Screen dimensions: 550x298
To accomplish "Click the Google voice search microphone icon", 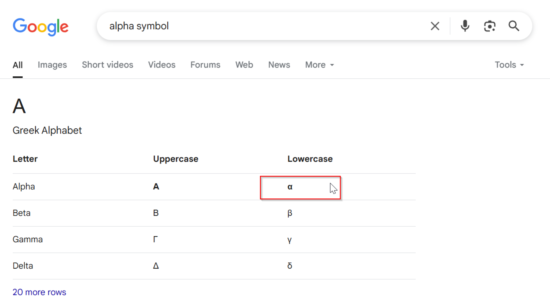I will [465, 26].
